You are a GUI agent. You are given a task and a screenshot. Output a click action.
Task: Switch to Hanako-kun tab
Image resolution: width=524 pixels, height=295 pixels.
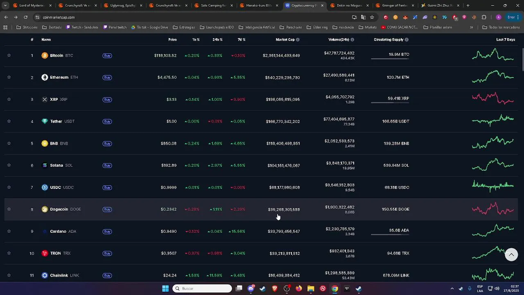(260, 6)
